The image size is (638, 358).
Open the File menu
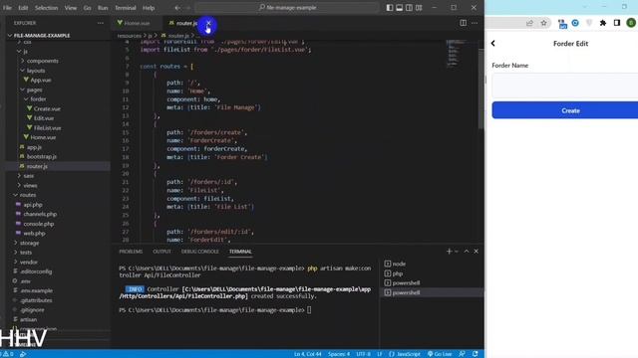7,8
